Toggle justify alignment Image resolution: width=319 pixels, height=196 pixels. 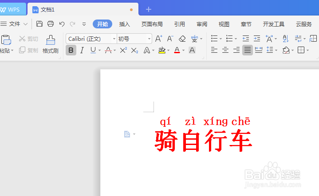pyautogui.click(x=248, y=50)
